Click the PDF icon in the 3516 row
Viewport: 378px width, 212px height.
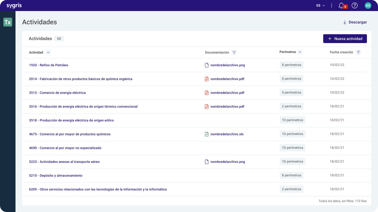[x=206, y=107]
